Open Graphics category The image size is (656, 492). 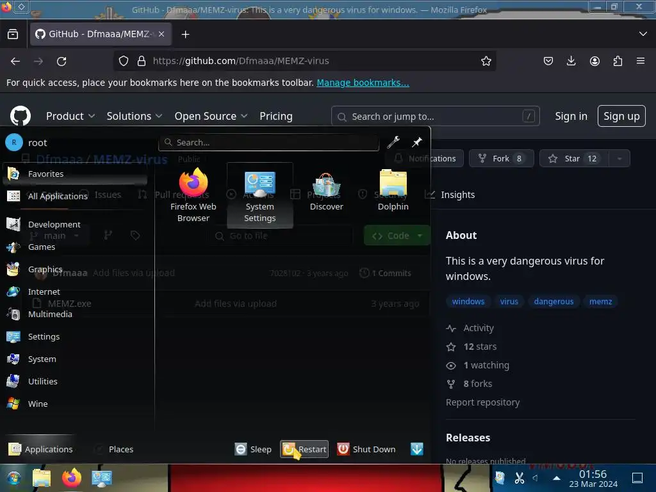(76, 269)
